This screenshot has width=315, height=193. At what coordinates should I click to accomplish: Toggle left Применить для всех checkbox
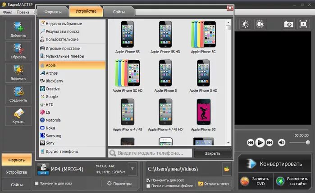pyautogui.click(x=37, y=183)
